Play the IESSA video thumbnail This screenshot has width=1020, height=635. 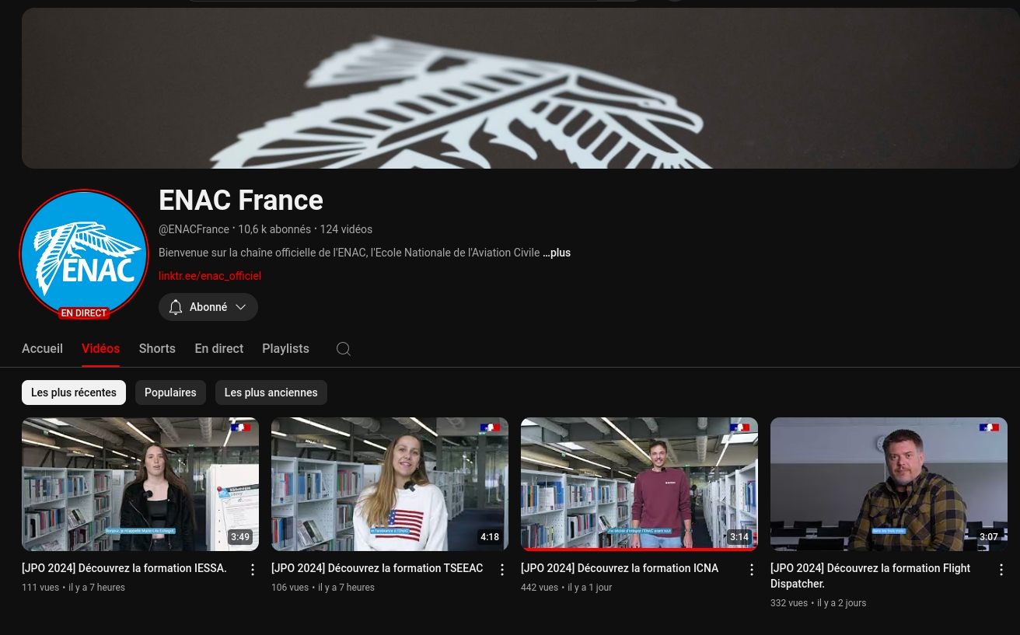coord(140,484)
